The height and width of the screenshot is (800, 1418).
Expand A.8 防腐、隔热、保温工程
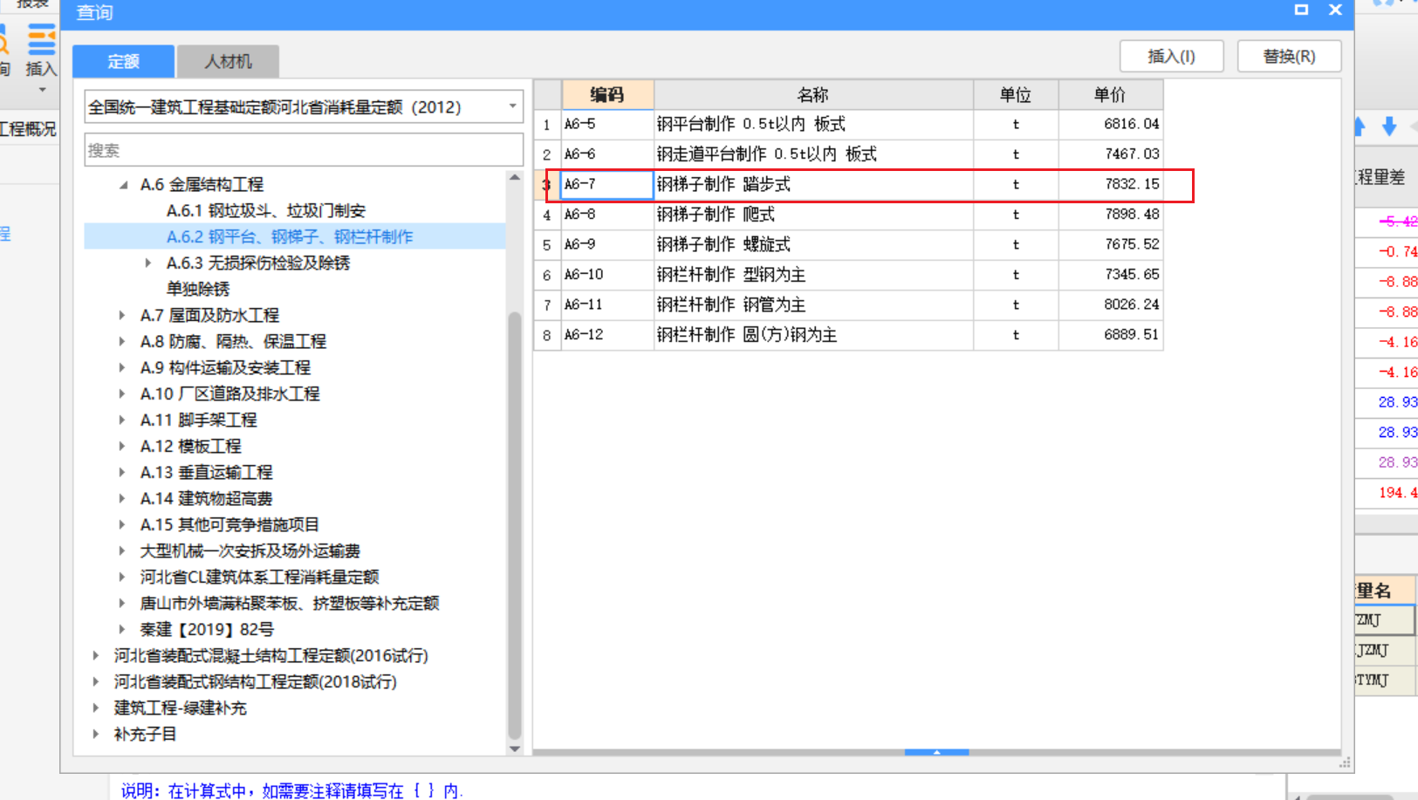click(121, 341)
